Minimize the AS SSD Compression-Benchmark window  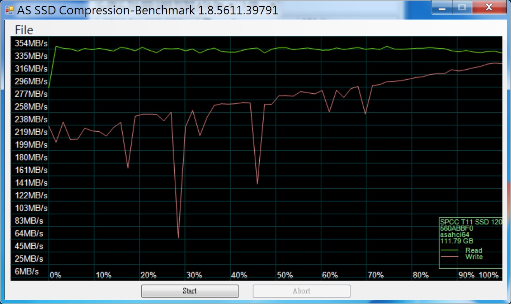(x=442, y=7)
